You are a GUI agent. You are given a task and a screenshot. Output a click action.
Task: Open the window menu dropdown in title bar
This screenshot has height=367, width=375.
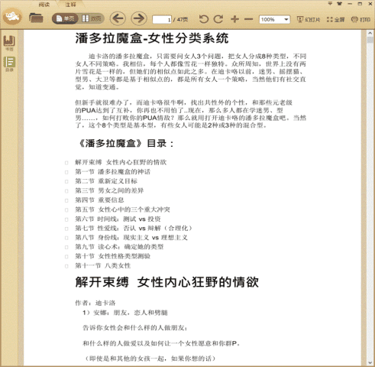330,4
